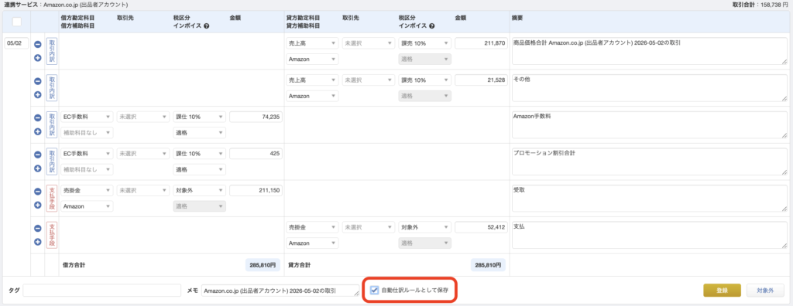Open 課売 10% tax dropdown on 21,528 row

point(425,80)
